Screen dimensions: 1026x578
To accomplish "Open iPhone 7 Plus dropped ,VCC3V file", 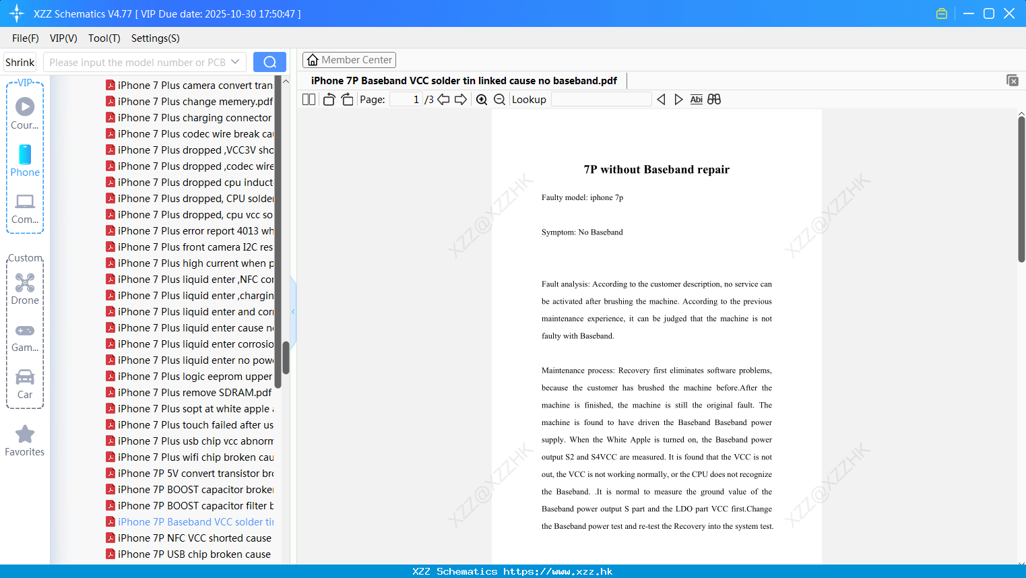I will (x=189, y=150).
